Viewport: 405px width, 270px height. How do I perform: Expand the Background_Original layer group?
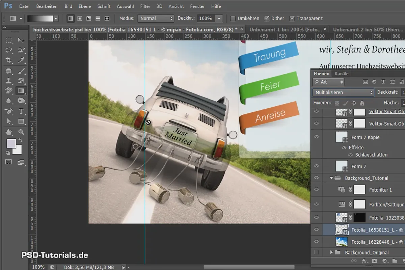coord(331,252)
